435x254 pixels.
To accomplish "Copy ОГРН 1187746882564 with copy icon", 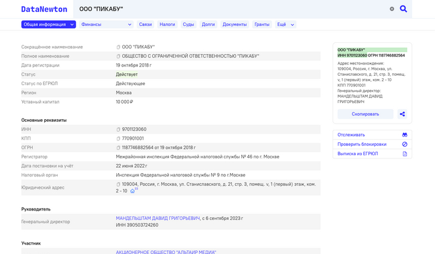I will tap(118, 148).
